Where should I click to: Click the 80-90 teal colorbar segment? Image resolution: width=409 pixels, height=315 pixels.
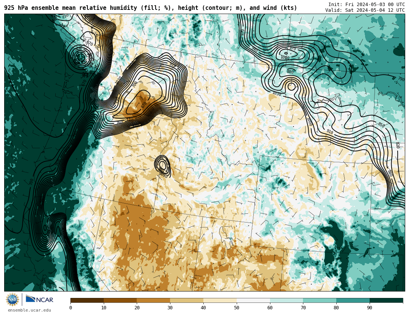point(353,300)
